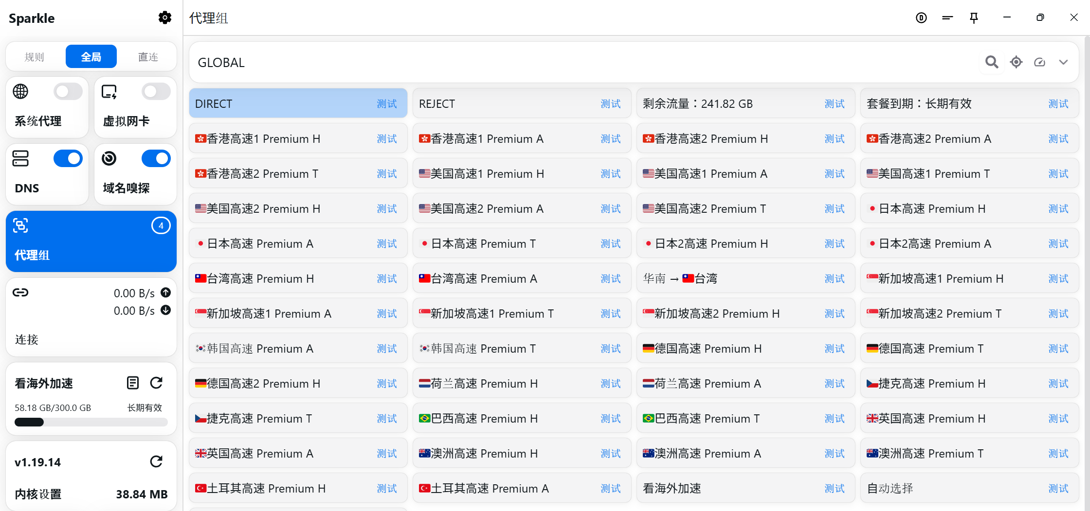Switch to the 规则 mode tab
The width and height of the screenshot is (1090, 511).
[x=35, y=57]
